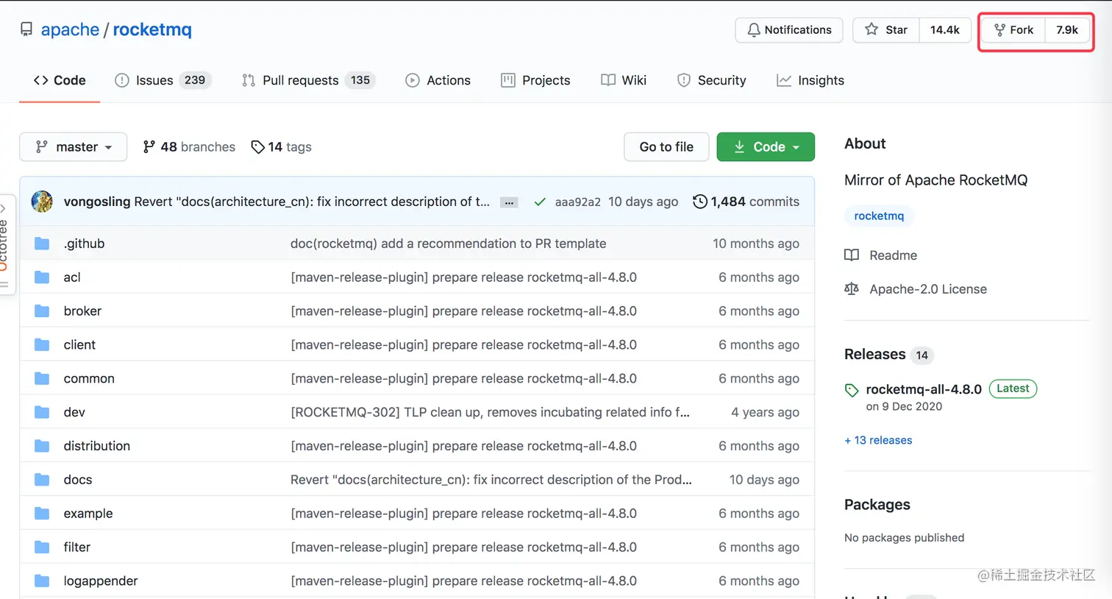Click the Star icon

tap(872, 29)
